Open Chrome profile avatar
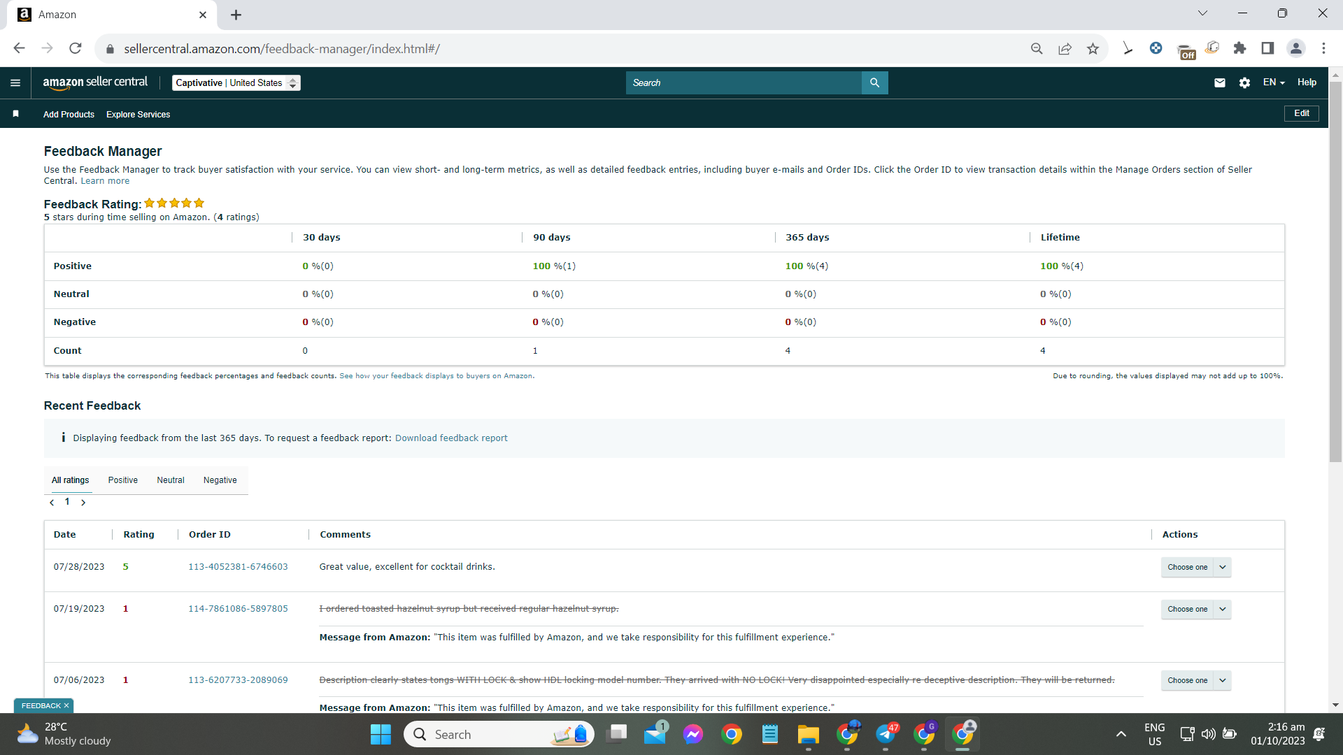Image resolution: width=1343 pixels, height=755 pixels. [x=1296, y=48]
